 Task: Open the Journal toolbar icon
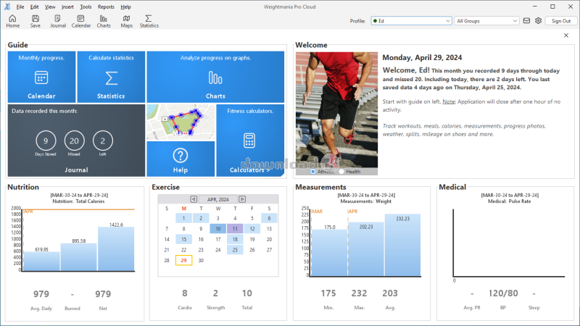click(x=58, y=21)
